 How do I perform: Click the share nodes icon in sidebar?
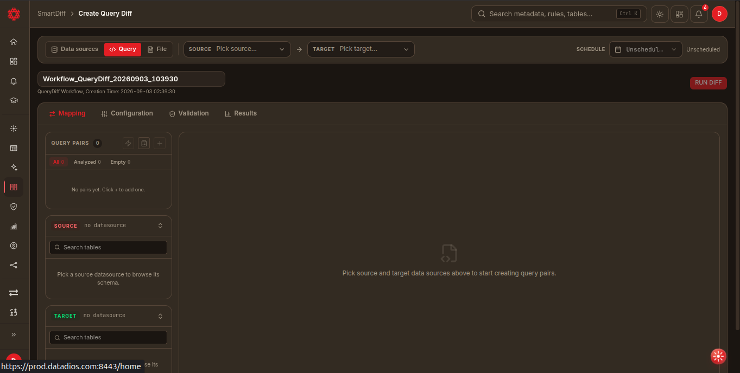tap(14, 265)
